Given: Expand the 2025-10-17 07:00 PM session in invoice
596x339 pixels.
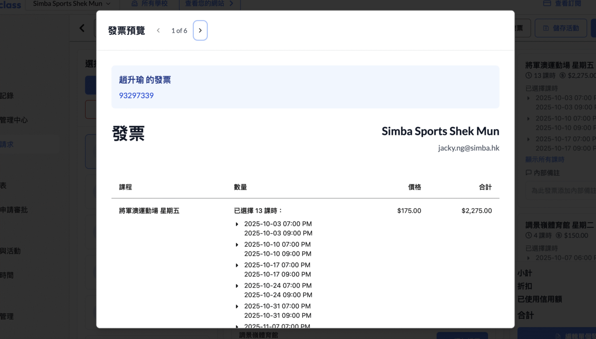Looking at the screenshot, I should coord(237,265).
